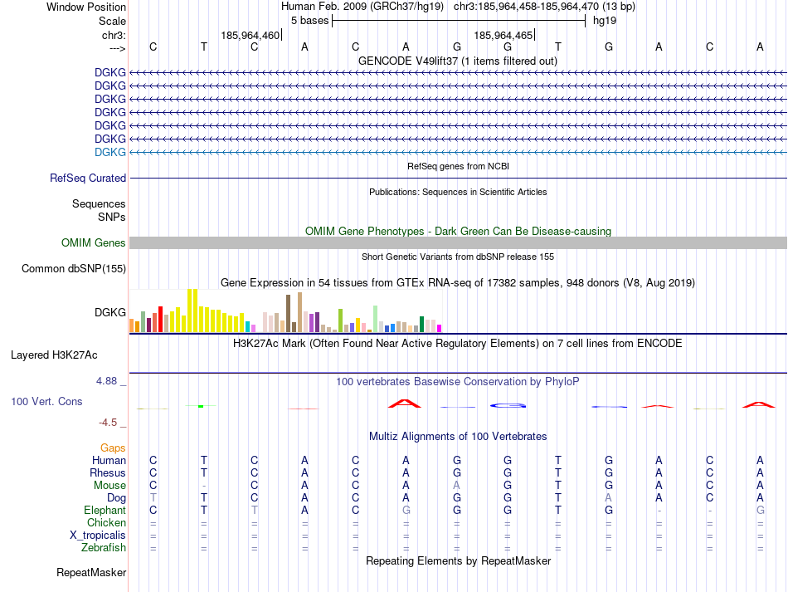788x592 pixels.
Task: Click the 4.88 PhyloP upper limit value
Action: [106, 381]
